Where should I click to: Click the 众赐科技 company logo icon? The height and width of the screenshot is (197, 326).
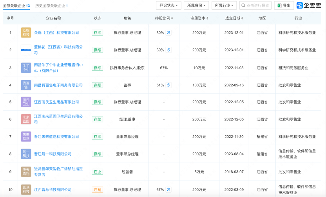click(26, 33)
